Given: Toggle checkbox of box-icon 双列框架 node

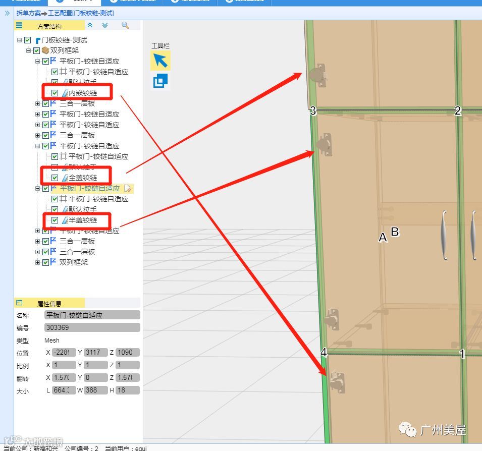Looking at the screenshot, I should coord(36,50).
